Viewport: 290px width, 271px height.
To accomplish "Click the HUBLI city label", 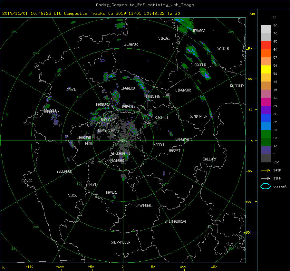I will [90, 144].
